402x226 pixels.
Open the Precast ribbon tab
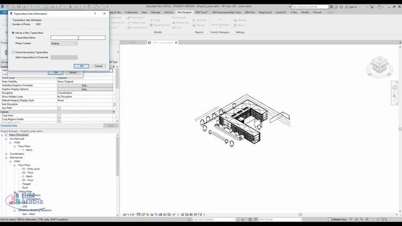317,13
